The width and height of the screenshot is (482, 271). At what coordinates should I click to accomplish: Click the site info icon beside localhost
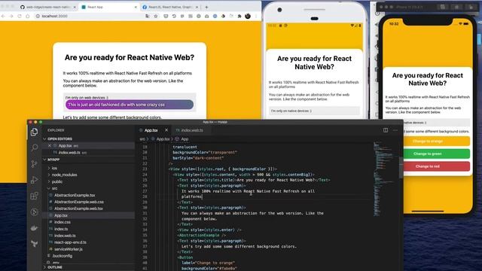(38, 16)
